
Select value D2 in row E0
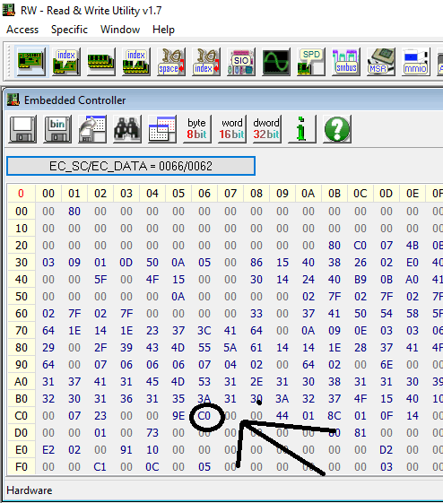coord(387,450)
